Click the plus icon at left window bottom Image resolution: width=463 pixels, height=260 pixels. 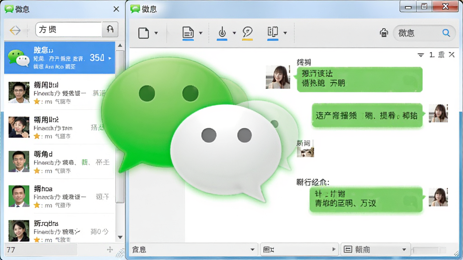(x=110, y=250)
